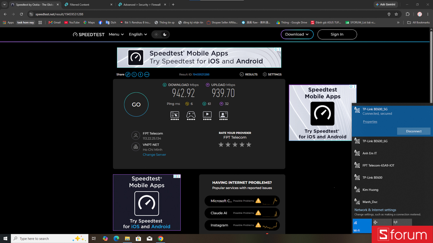The image size is (433, 243).
Task: Open Network & Internet settings
Action: (375, 210)
